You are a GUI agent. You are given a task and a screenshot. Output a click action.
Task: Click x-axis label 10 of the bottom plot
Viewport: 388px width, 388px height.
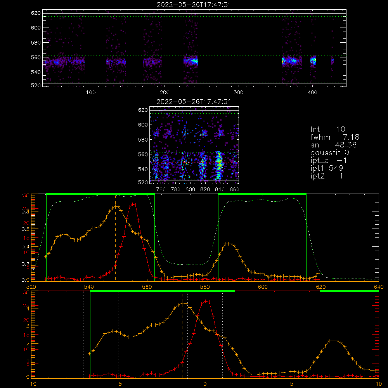(x=379, y=384)
